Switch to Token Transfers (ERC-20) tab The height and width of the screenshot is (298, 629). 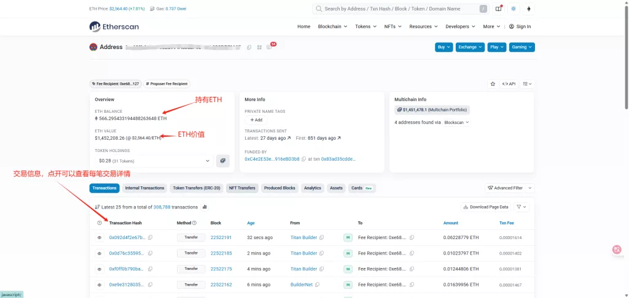click(x=197, y=188)
